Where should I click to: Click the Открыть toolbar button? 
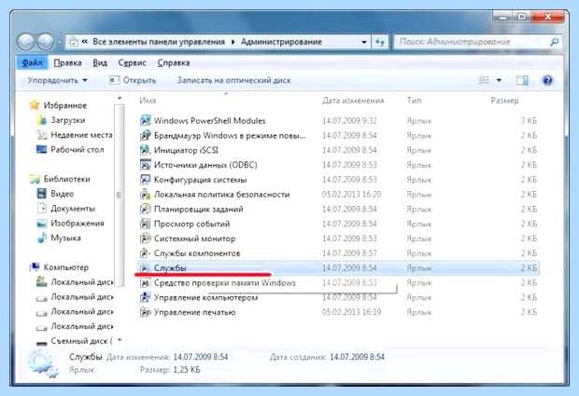(x=133, y=80)
